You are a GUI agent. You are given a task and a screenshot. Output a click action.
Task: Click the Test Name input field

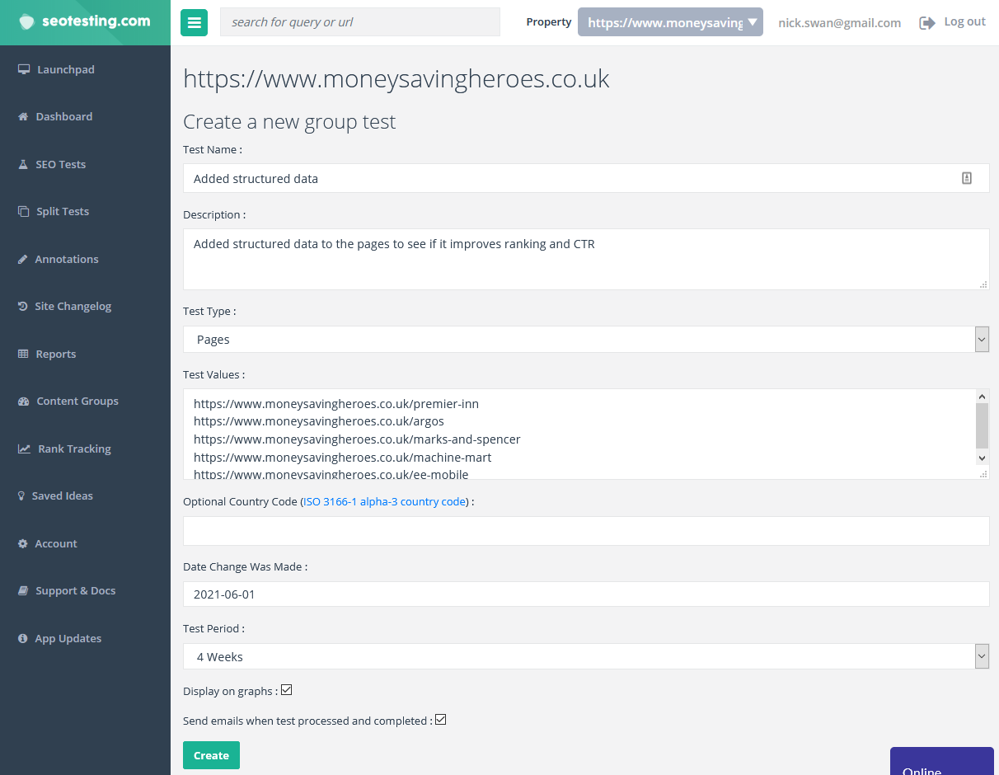tap(586, 178)
